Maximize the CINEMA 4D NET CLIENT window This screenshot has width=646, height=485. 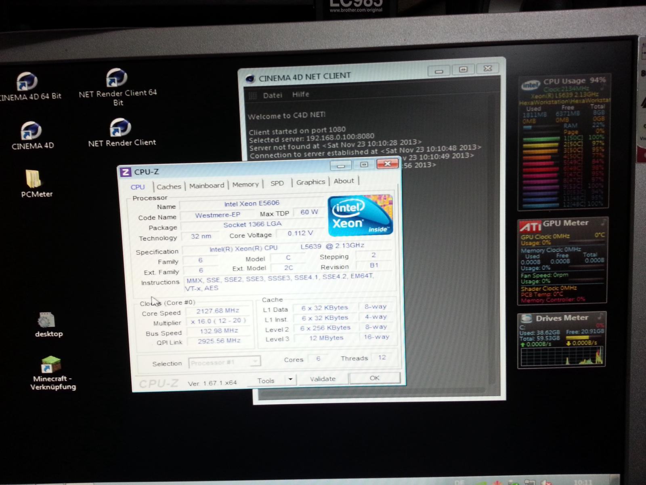(463, 70)
